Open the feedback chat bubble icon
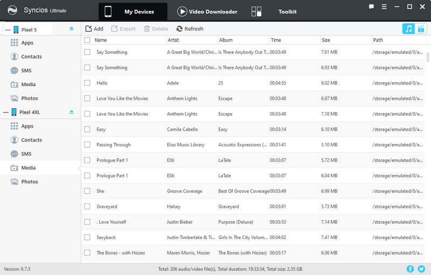431x275 pixels. click(371, 6)
